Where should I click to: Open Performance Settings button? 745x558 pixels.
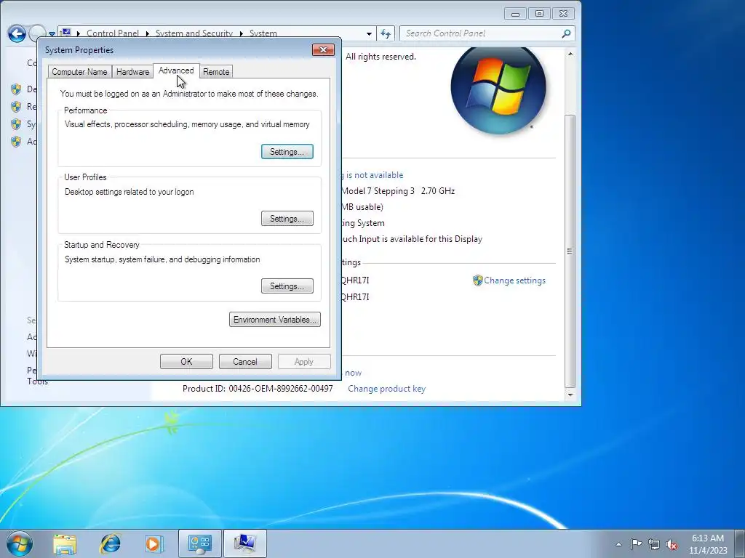(287, 152)
